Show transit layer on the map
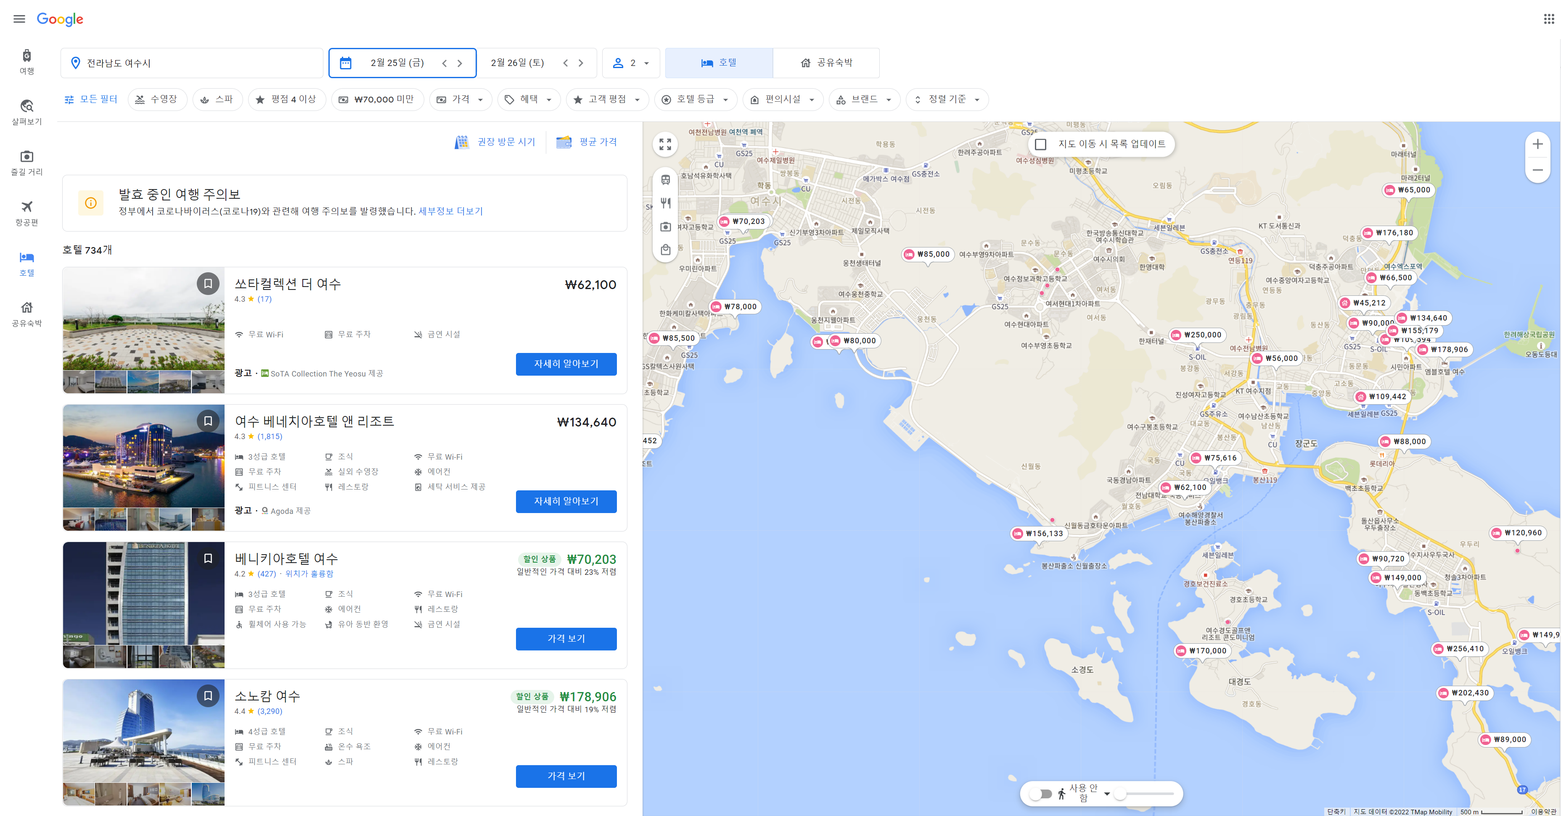Image resolution: width=1561 pixels, height=816 pixels. [665, 180]
